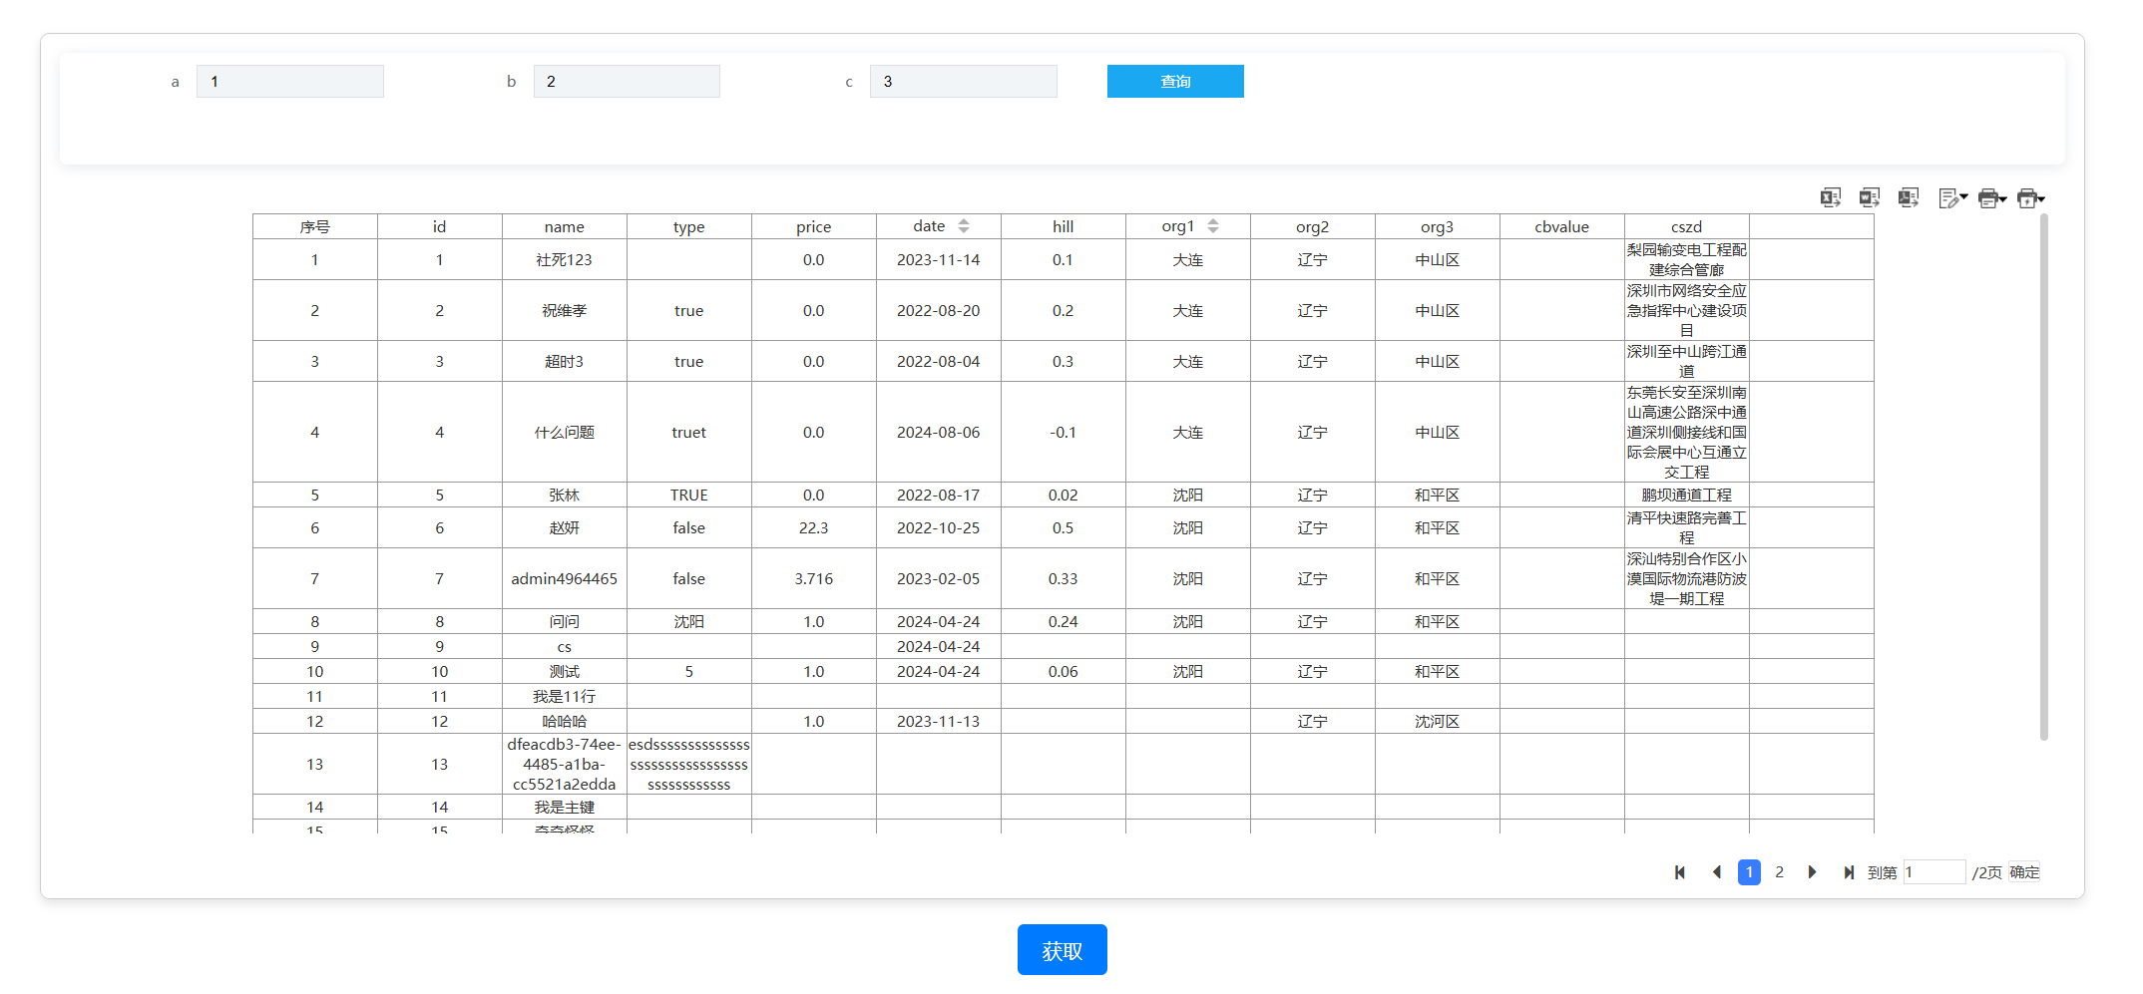Focus the go-to page number field
2143x994 pixels.
[1934, 872]
